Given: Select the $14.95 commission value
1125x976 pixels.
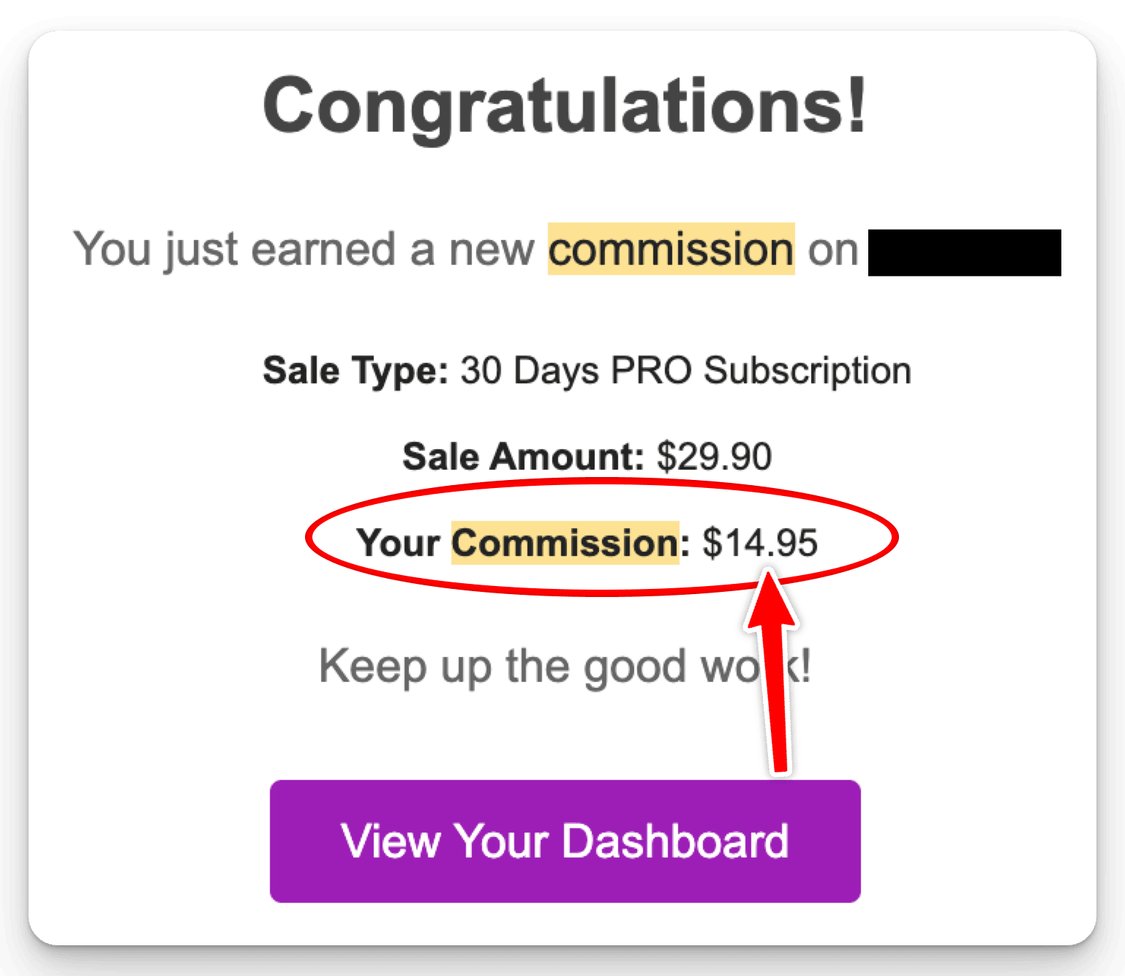Looking at the screenshot, I should click(x=760, y=543).
